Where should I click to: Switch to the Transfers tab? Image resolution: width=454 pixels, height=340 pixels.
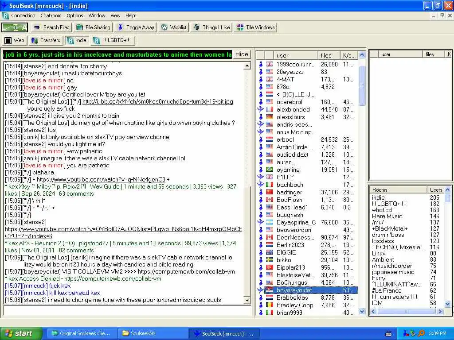tap(46, 40)
